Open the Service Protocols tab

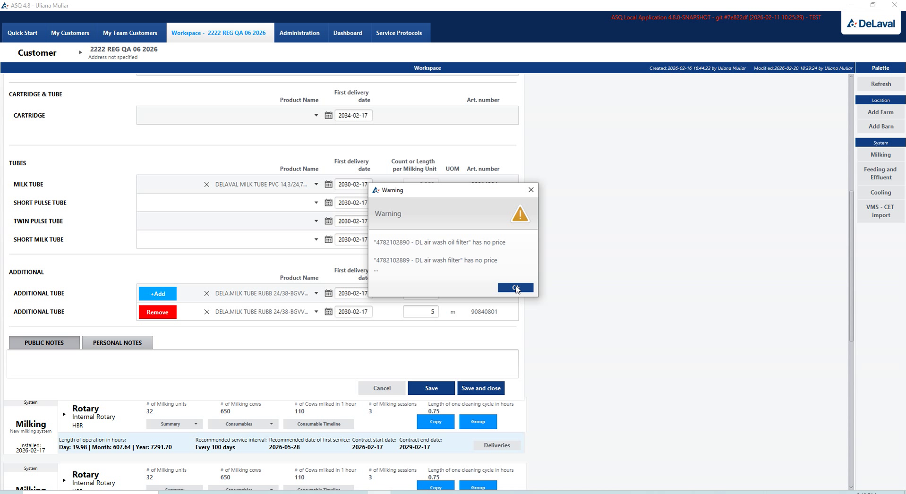399,33
